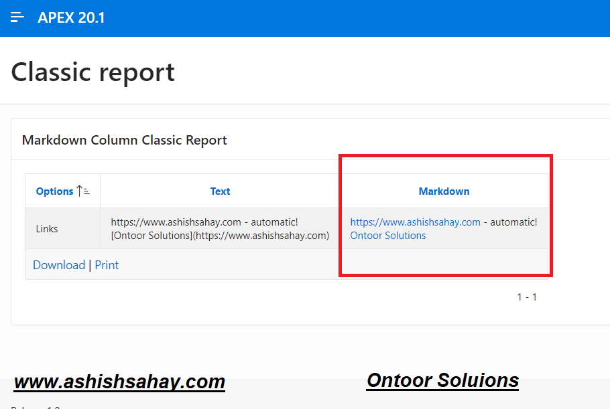Select the Options column header
The image size is (610, 409).
54,191
